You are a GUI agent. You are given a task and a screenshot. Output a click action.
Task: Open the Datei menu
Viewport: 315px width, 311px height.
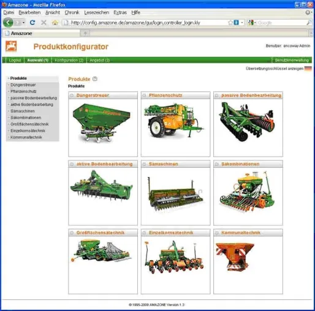point(9,12)
